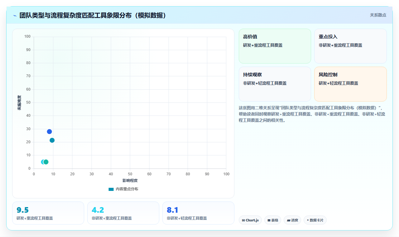Image resolution: width=399 pixels, height=237 pixels.
Task: Click the 9.5 研发+重流程工具覆盖 stat card
Action: 48,213
